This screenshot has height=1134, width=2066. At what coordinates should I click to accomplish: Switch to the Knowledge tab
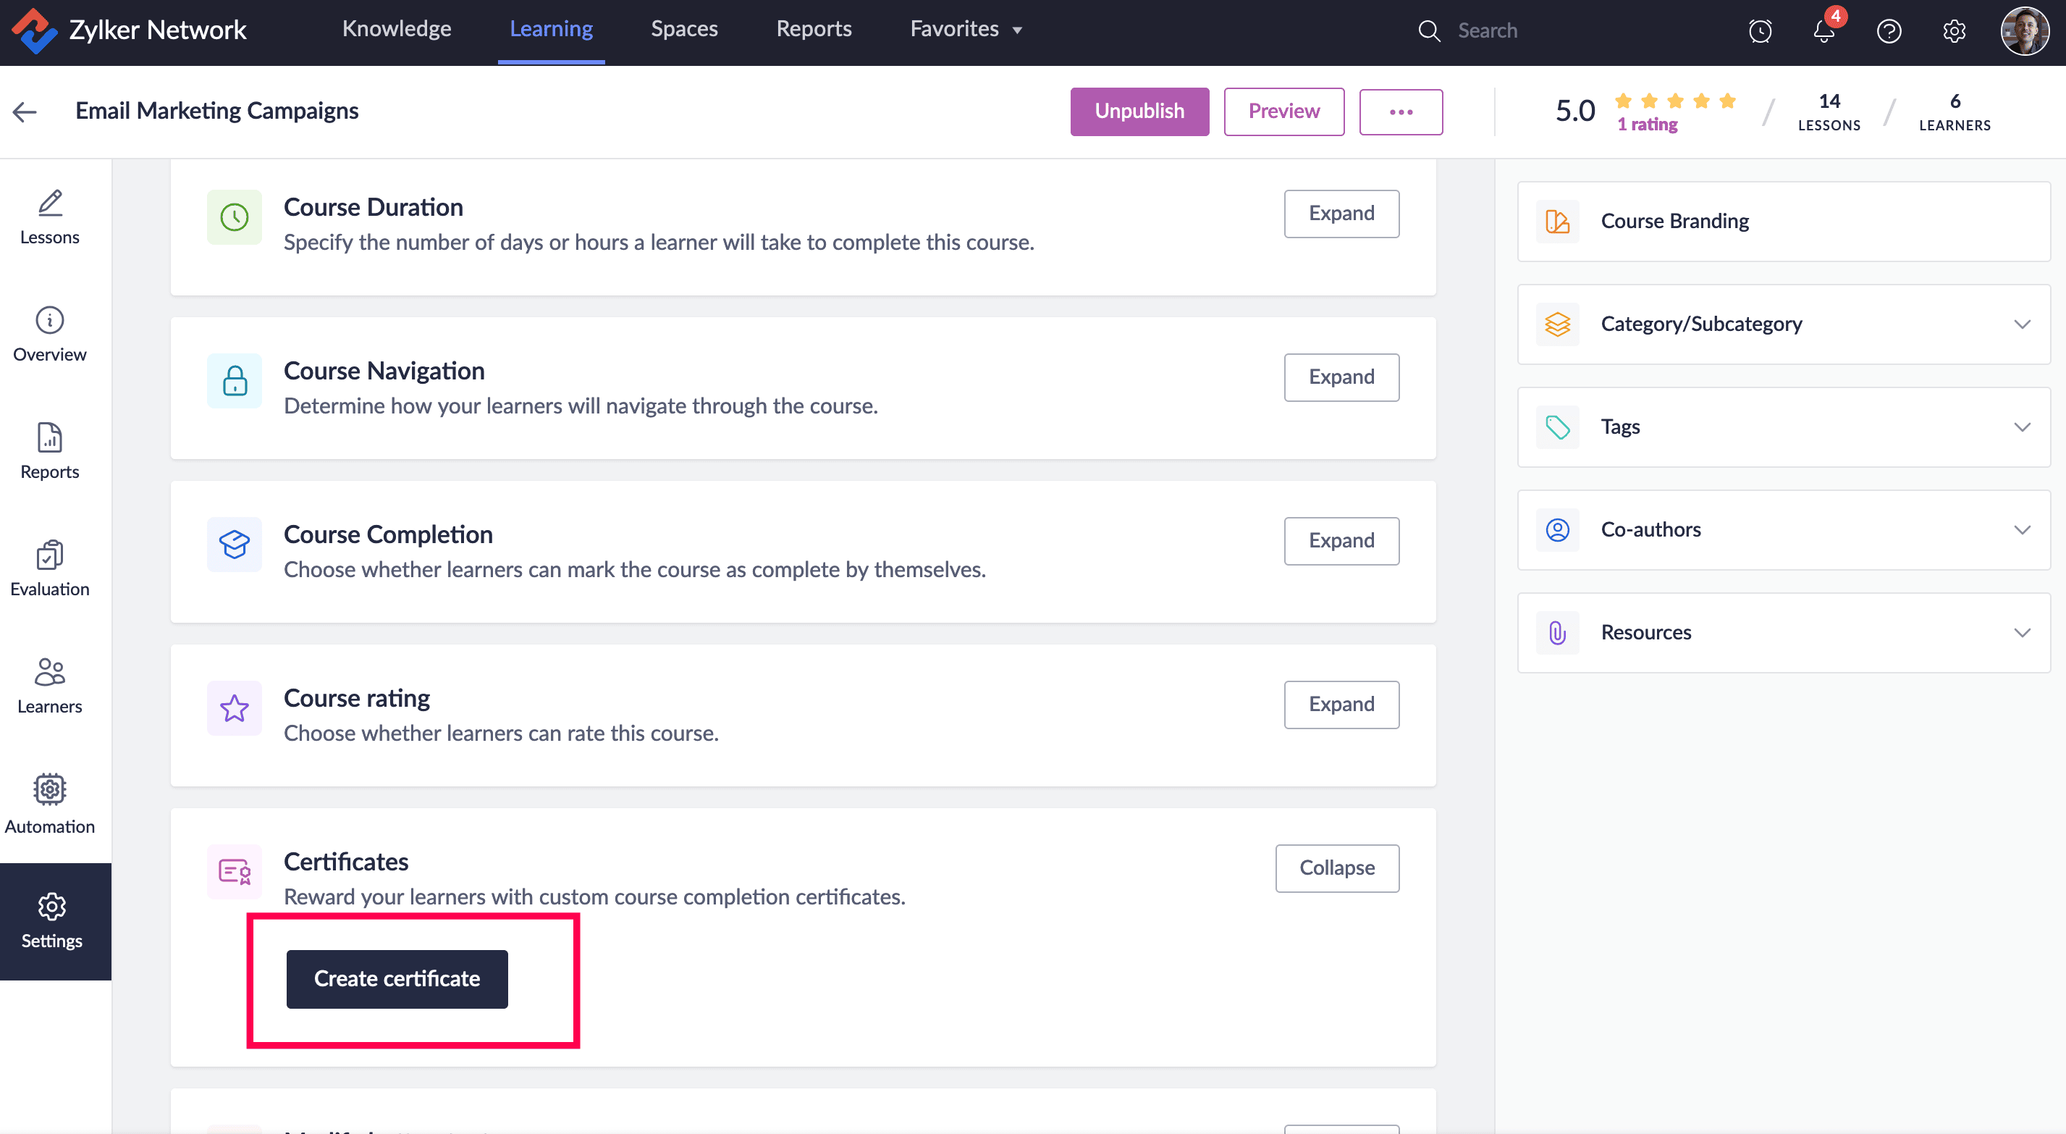tap(396, 30)
